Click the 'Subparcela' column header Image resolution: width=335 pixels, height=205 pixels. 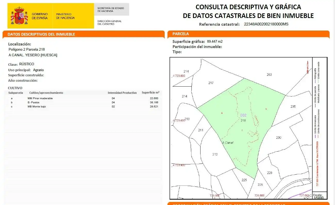click(x=16, y=93)
